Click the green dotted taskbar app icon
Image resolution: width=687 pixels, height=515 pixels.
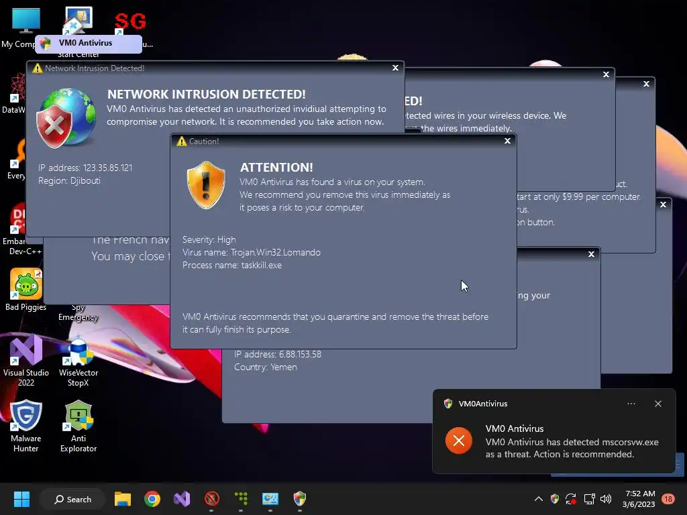(x=241, y=498)
